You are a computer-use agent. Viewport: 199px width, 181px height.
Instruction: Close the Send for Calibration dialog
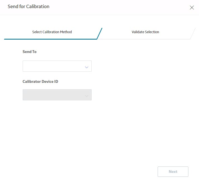192,8
